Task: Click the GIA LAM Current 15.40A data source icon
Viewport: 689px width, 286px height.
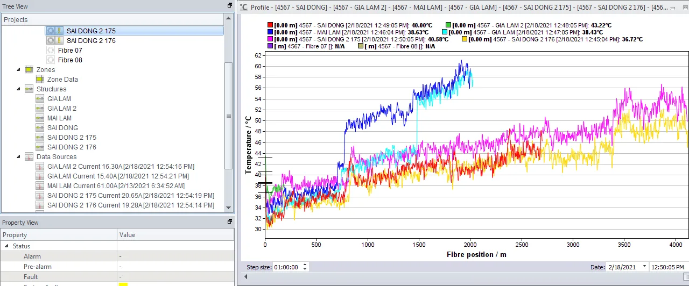Action: click(40, 176)
